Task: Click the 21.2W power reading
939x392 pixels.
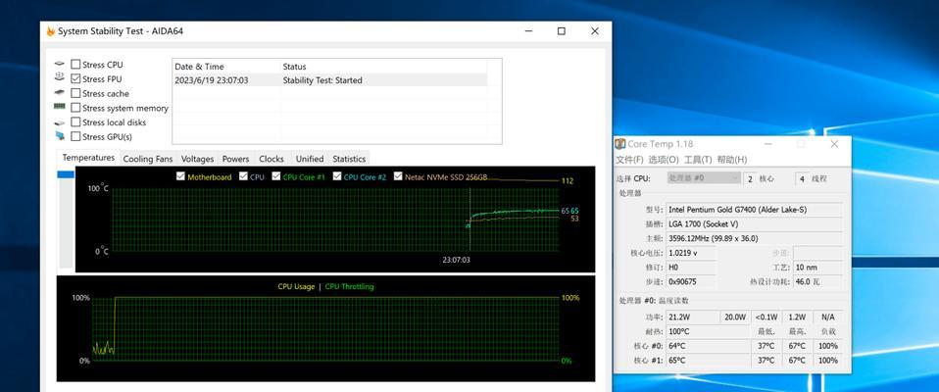Action: pos(693,318)
